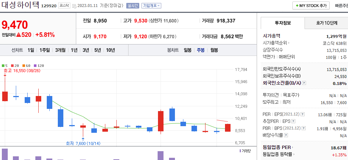
Task: Click the 액면가 매매단위 value 100원 1주
Action: pos(336,57)
